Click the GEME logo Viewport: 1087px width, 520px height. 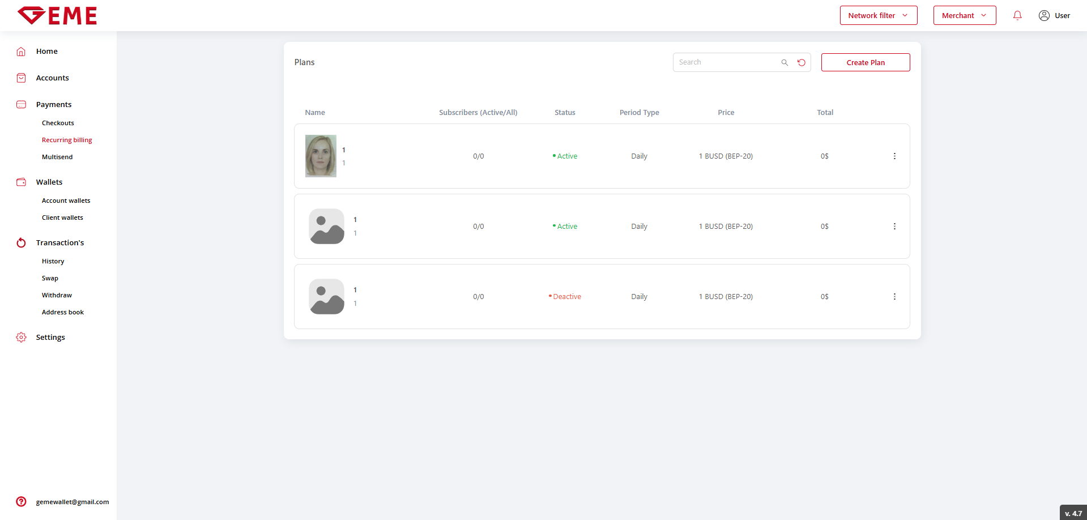pos(57,16)
